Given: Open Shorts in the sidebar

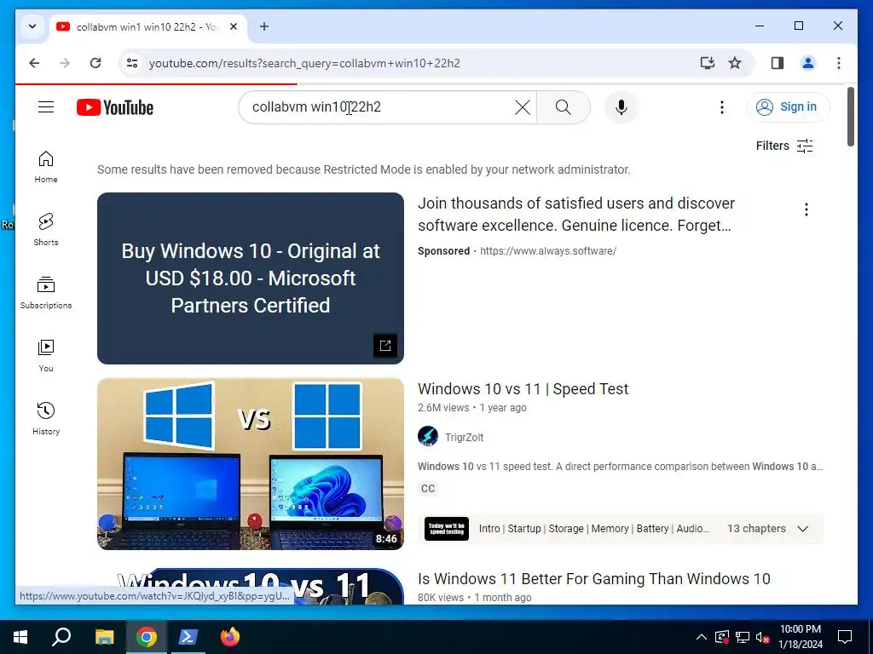Looking at the screenshot, I should pos(46,230).
